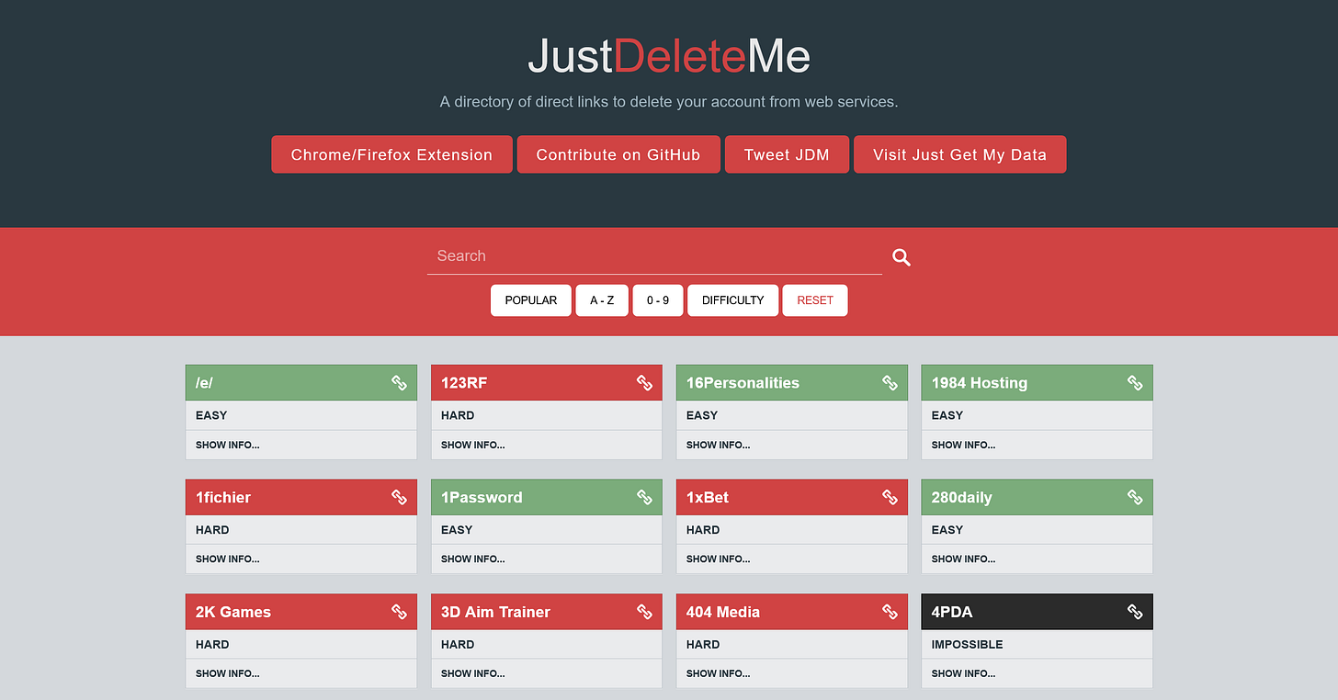Click IMPOSSIBLE label on 4PDA card
The image size is (1338, 700).
coord(967,644)
